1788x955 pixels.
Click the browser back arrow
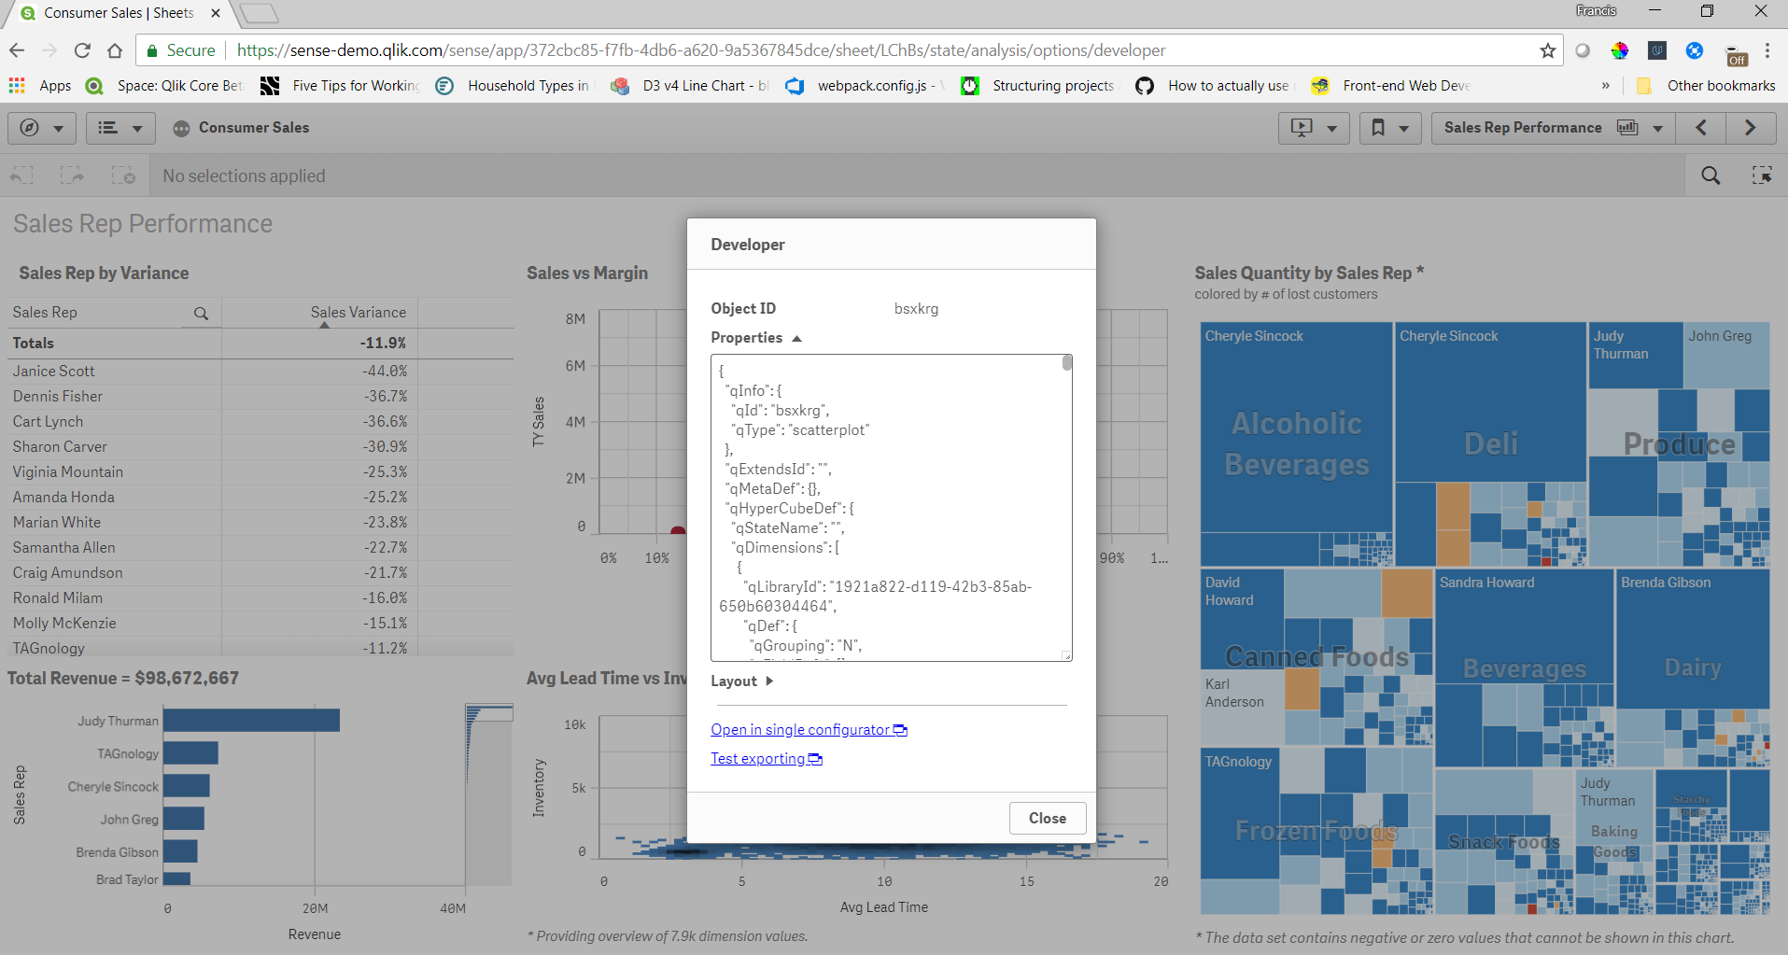point(17,50)
